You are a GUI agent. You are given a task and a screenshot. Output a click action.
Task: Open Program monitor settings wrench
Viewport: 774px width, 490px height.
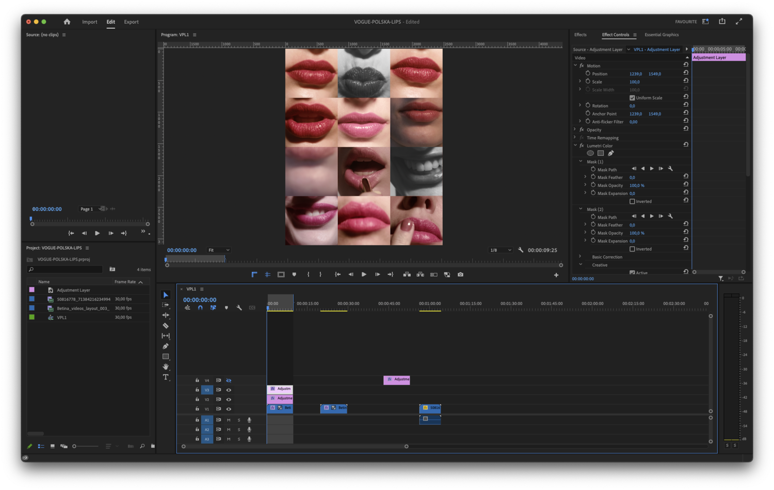pos(521,250)
